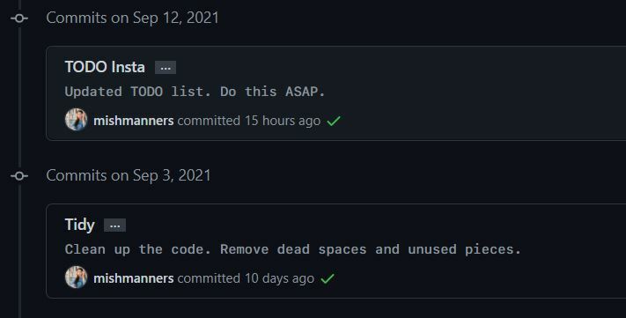Click mishmanners avatar in Tidy commit
The height and width of the screenshot is (318, 626).
tap(76, 277)
